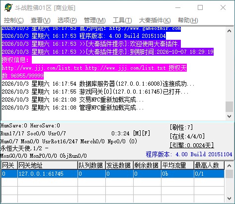Image resolution: width=235 pixels, height=204 pixels.
Task: Open the 帮助(H) menu
Action: pyautogui.click(x=188, y=20)
